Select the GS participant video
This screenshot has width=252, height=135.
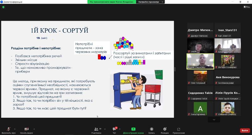(227, 46)
